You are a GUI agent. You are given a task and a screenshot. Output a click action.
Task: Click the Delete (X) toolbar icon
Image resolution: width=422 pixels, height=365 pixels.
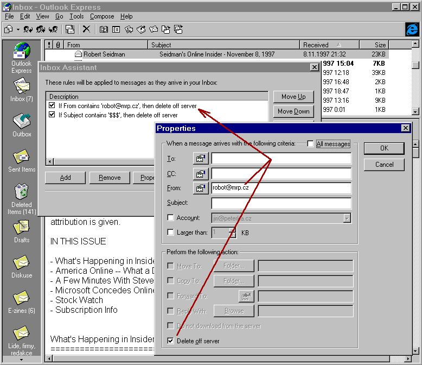tap(86, 29)
